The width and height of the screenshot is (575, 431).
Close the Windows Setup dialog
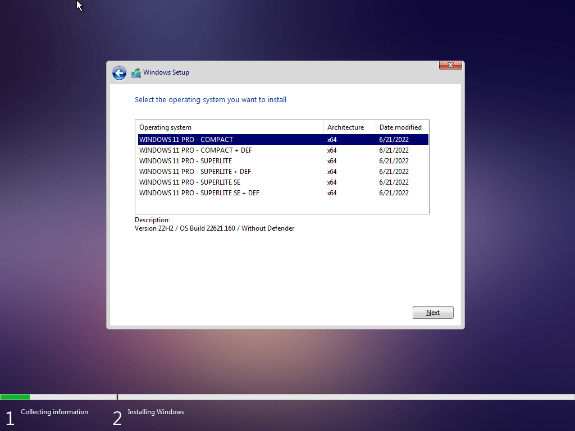tap(450, 66)
